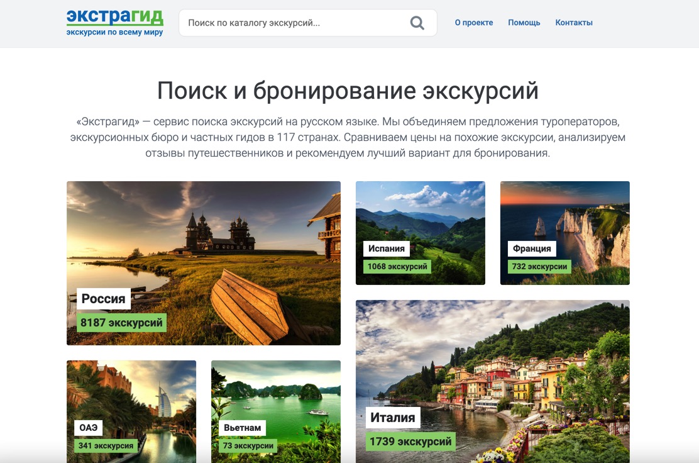
Task: Open the Контакты link
Action: (x=574, y=22)
